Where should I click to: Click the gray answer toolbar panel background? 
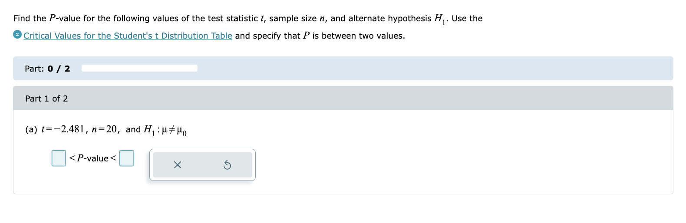click(202, 165)
